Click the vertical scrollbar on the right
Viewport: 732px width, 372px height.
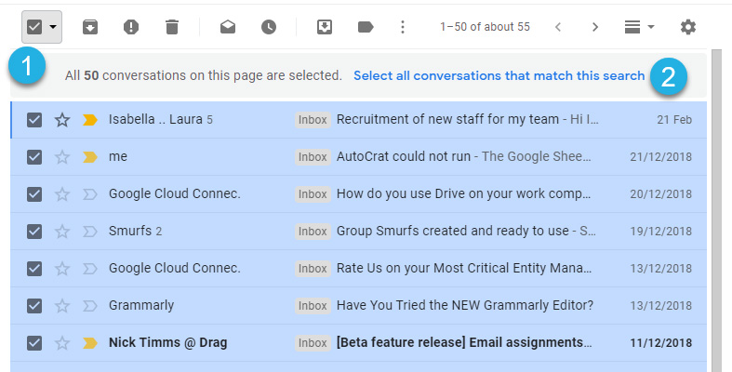(715, 210)
